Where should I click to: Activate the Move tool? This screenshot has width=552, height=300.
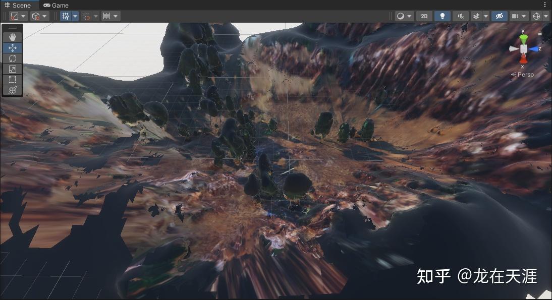tap(12, 48)
